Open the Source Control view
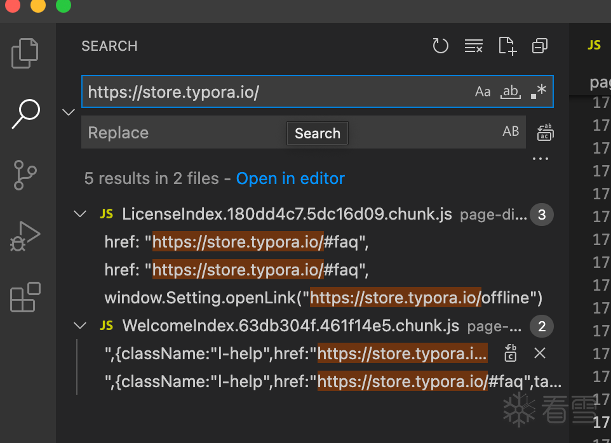The image size is (611, 443). pos(25,175)
